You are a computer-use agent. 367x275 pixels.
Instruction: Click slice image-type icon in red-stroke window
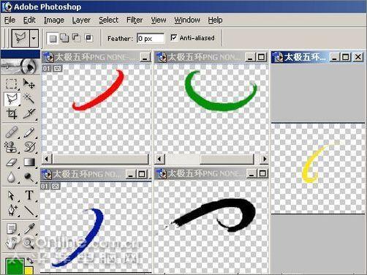click(x=58, y=69)
